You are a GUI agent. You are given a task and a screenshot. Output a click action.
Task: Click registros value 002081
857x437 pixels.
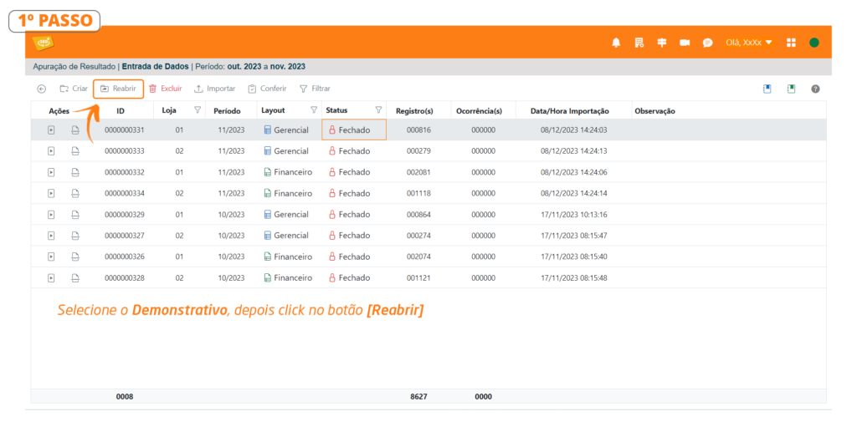click(x=418, y=172)
